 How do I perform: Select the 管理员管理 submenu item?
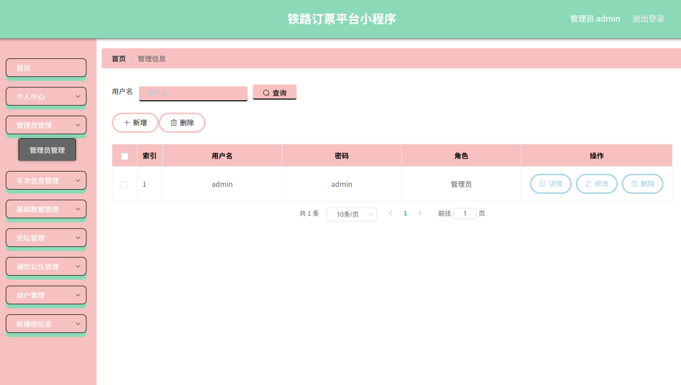pos(47,150)
